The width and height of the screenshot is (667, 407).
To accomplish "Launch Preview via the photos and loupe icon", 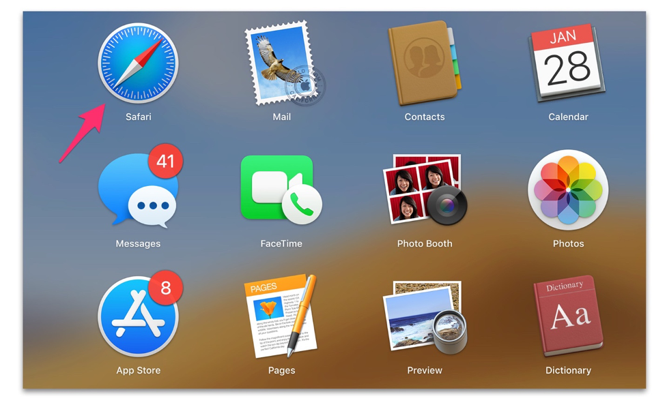I will [x=425, y=317].
